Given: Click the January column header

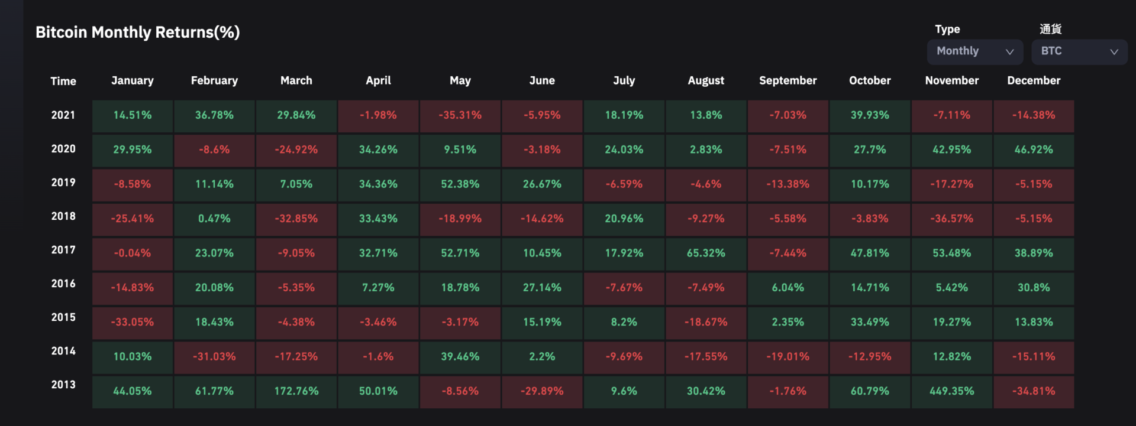Looking at the screenshot, I should click(133, 80).
